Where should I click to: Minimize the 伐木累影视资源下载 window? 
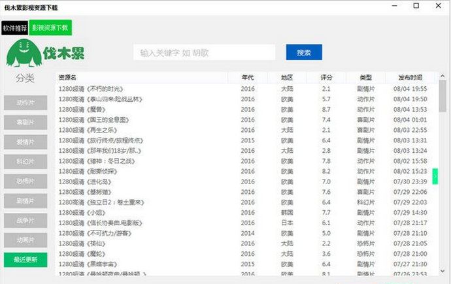click(395, 6)
